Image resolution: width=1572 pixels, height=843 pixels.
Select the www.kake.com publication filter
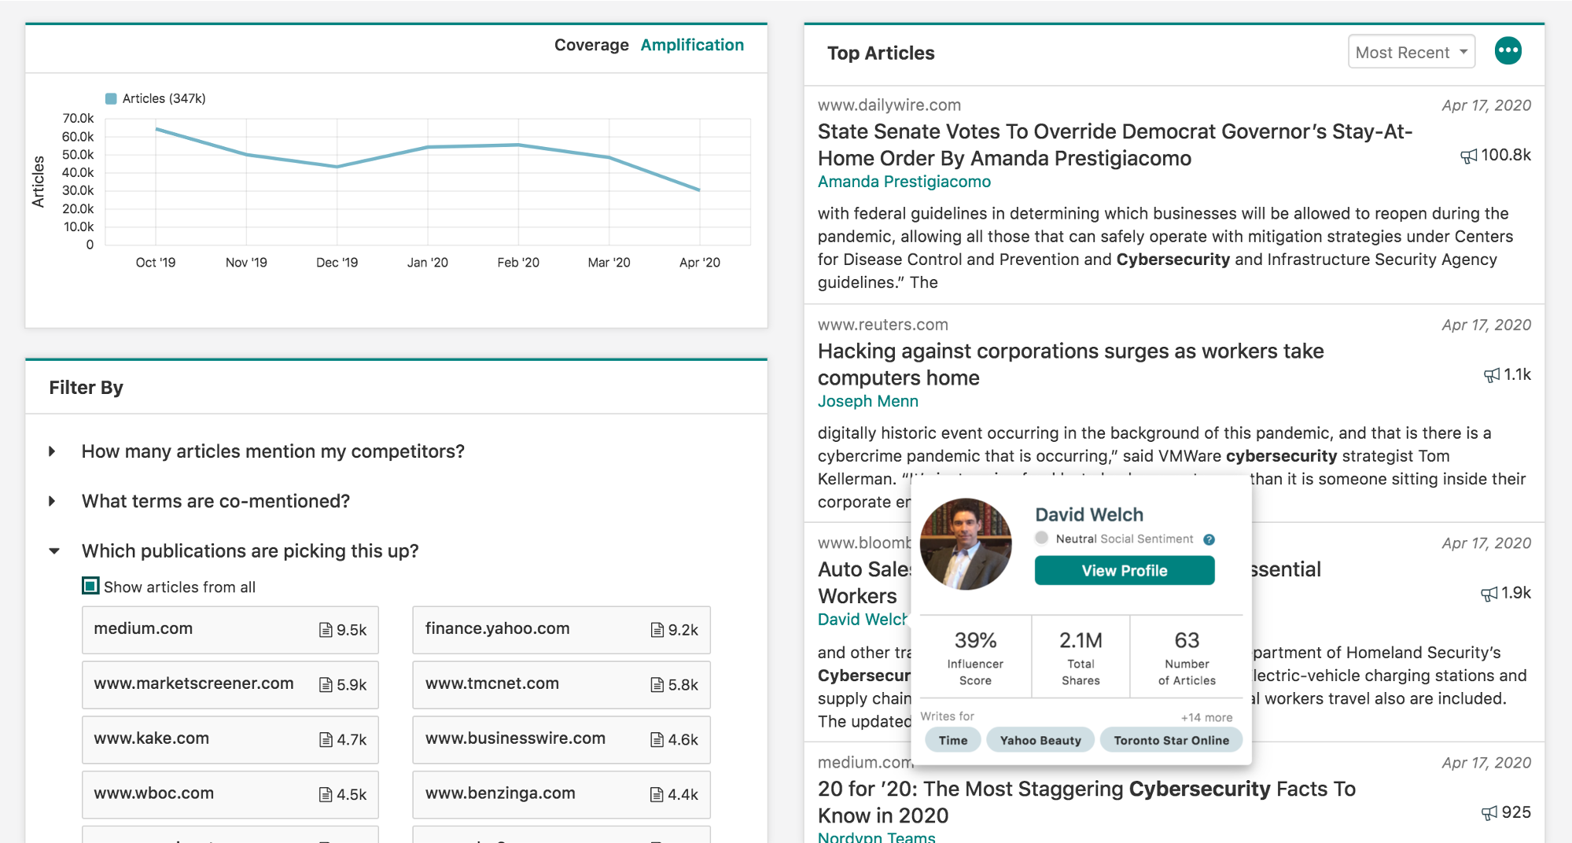230,739
